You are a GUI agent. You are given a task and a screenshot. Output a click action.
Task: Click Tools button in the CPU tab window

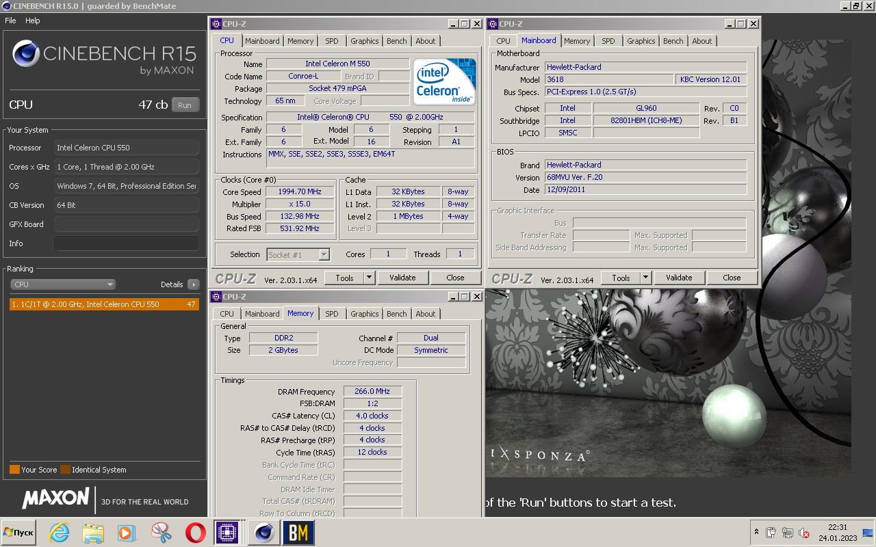click(344, 278)
